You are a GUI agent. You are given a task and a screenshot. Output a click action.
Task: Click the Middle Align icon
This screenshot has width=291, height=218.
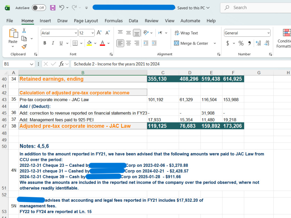point(128,33)
